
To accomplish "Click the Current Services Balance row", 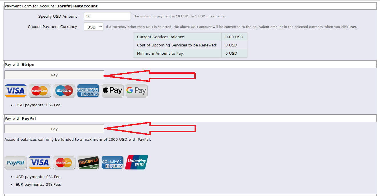I will (190, 37).
